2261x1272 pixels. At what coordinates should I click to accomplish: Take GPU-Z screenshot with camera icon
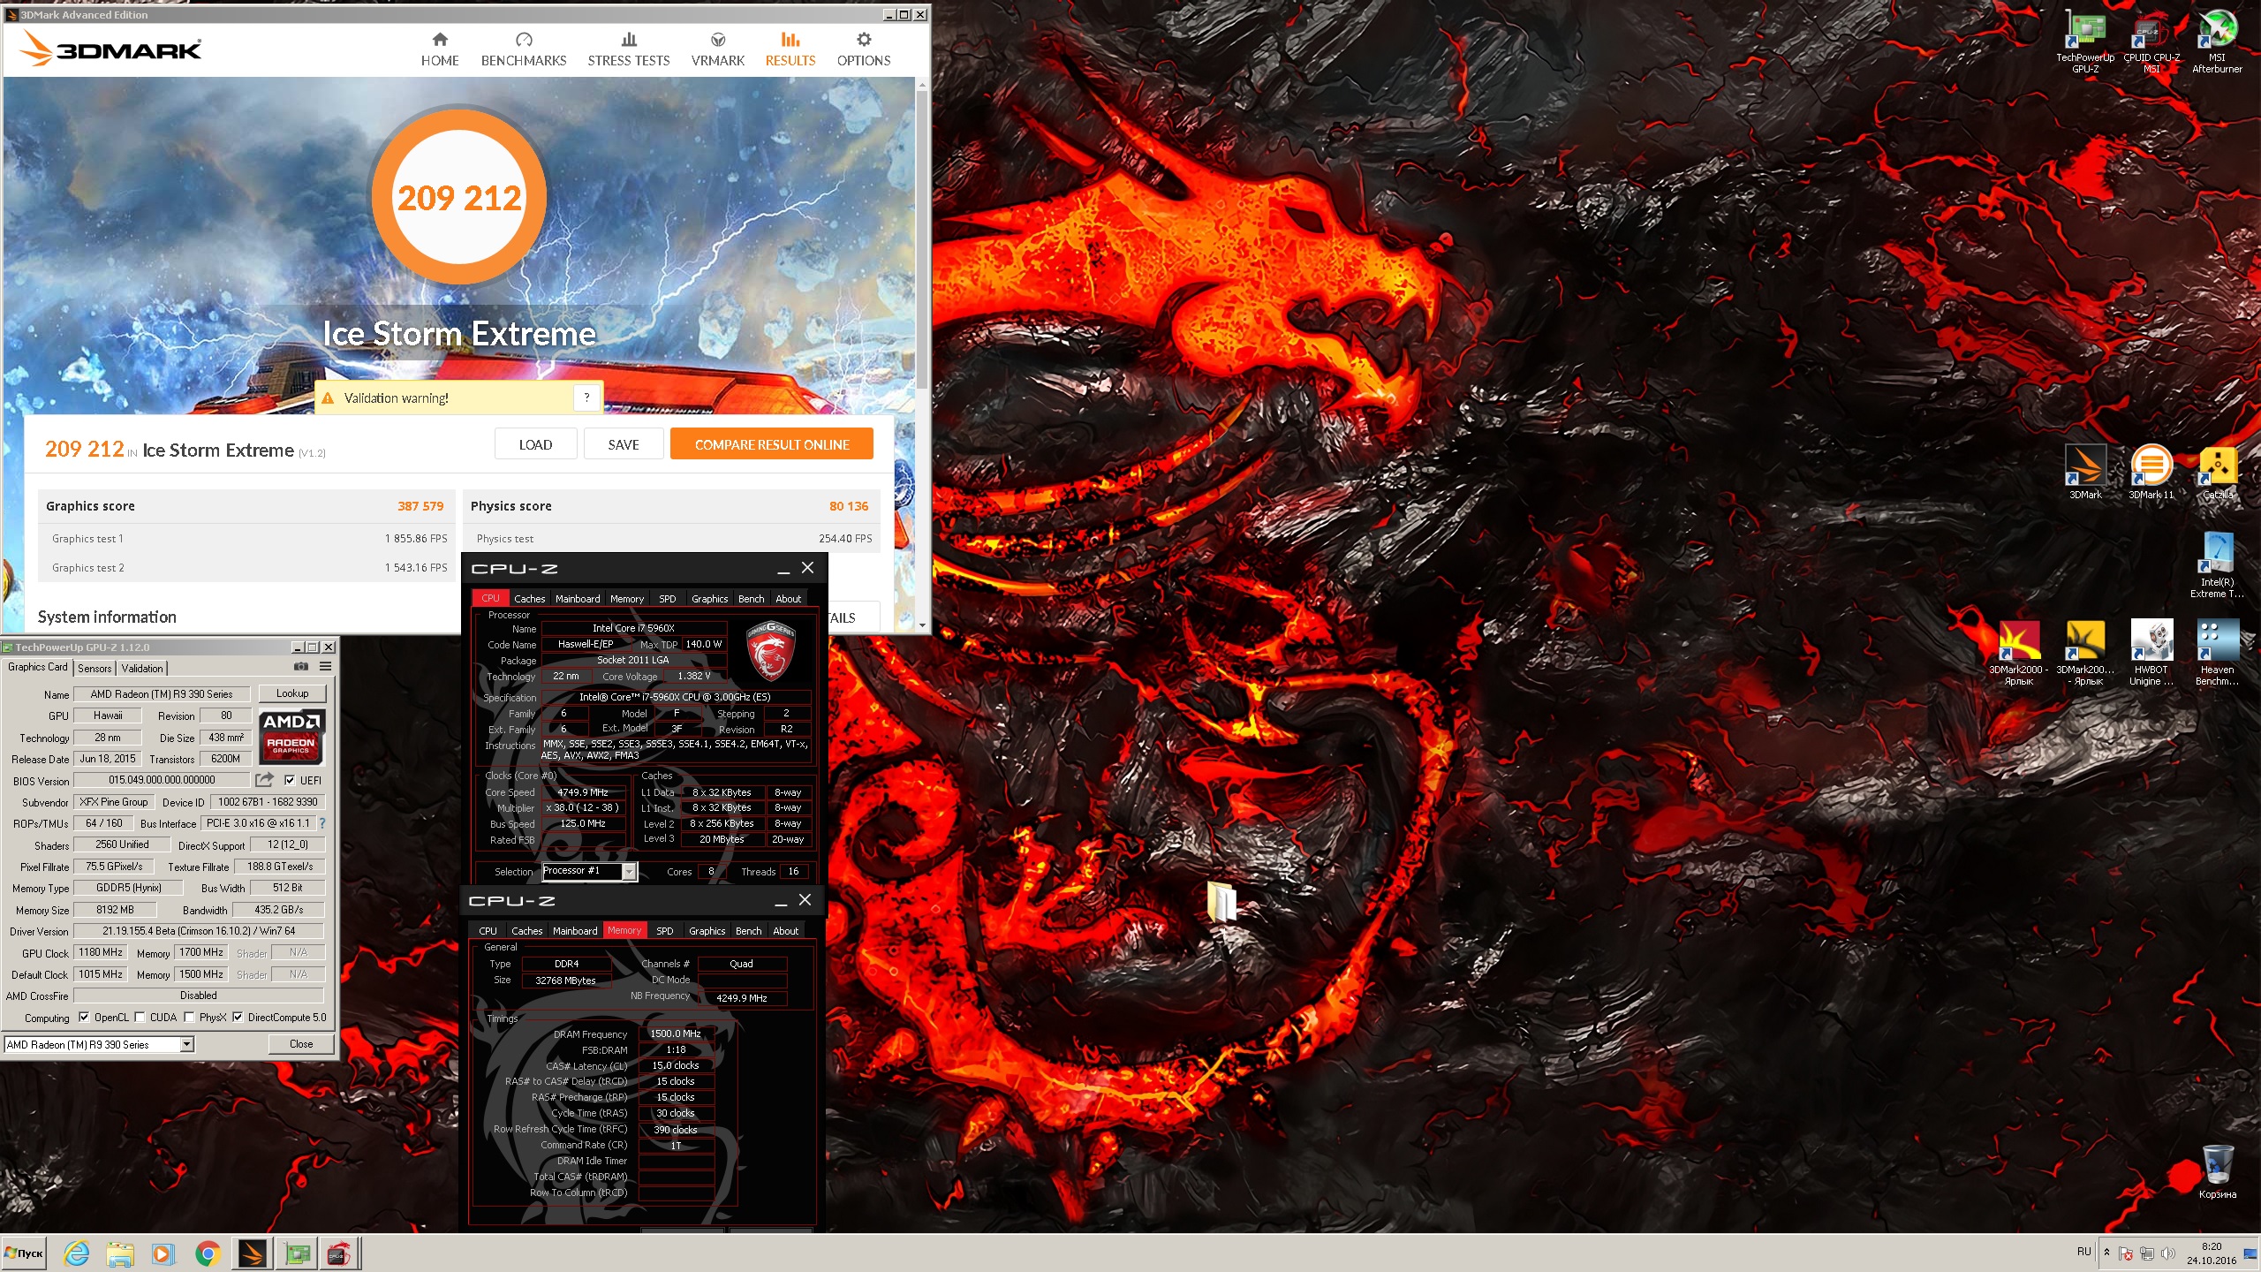[x=301, y=667]
